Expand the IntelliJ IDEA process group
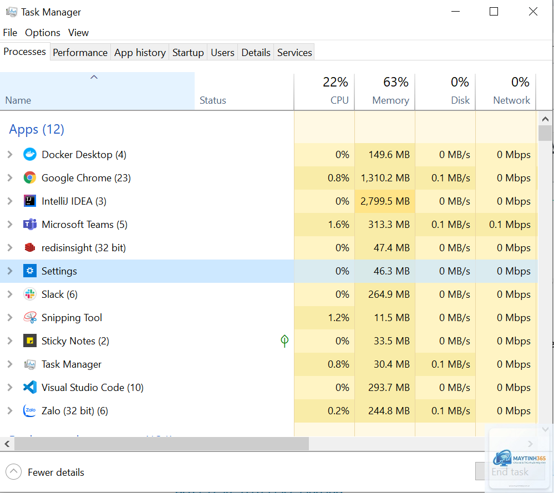 [10, 201]
